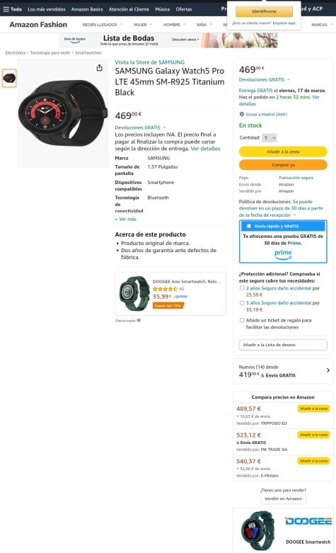This screenshot has height=553, width=336.
Task: Click the location pin icon for Madrid
Action: click(x=242, y=114)
